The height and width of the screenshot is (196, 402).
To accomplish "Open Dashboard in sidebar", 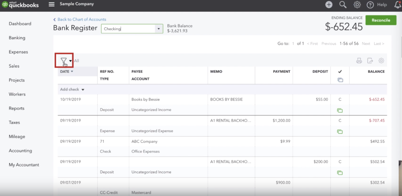I will click(20, 24).
